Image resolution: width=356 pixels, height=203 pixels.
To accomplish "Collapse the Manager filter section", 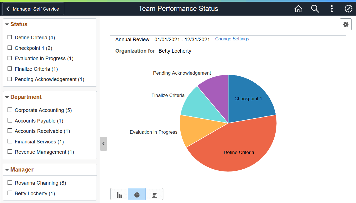I will [7, 170].
